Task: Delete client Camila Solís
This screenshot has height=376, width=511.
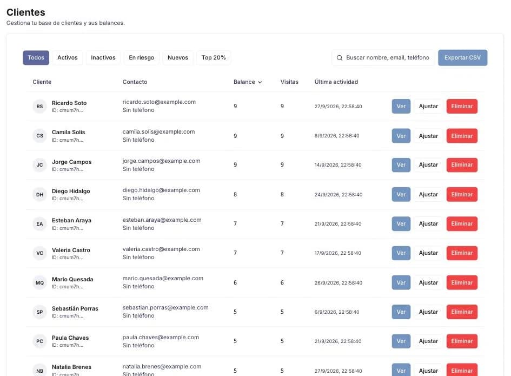Action: point(462,136)
